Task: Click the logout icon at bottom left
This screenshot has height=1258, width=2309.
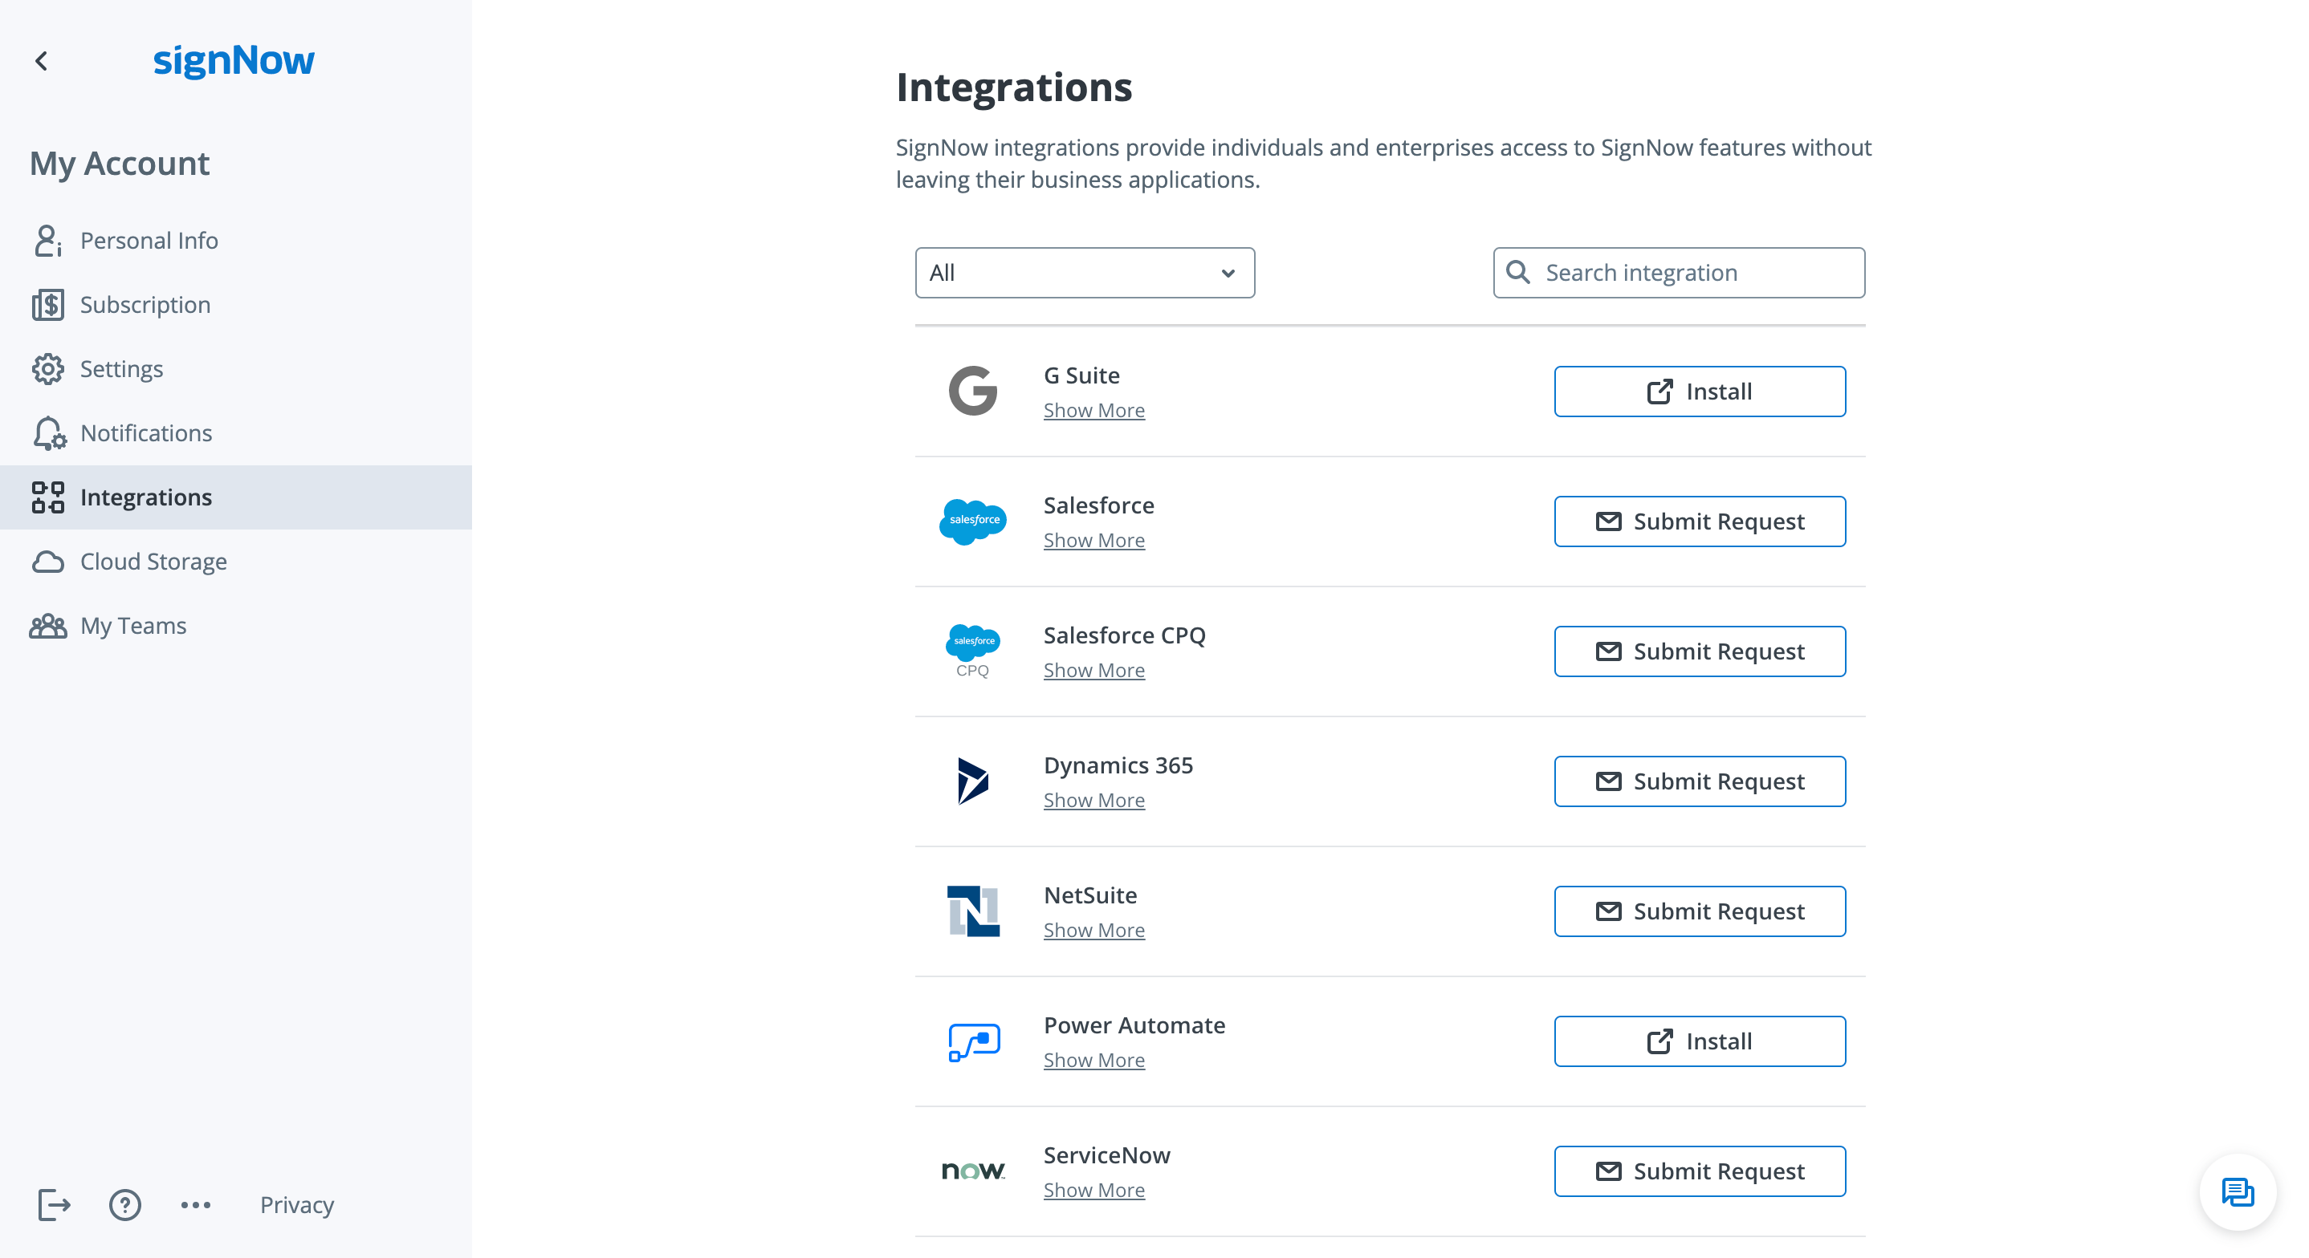Action: [54, 1204]
